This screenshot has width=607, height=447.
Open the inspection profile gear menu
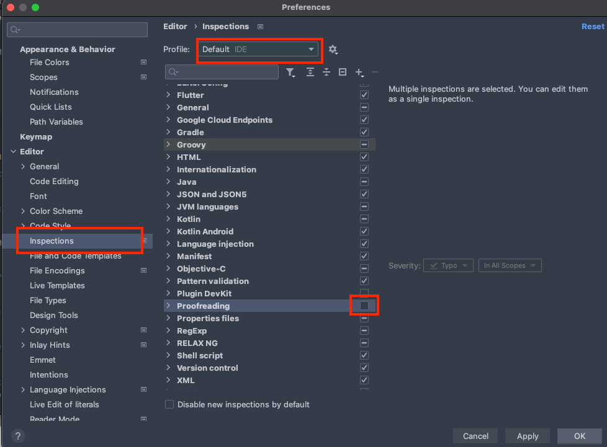click(333, 50)
